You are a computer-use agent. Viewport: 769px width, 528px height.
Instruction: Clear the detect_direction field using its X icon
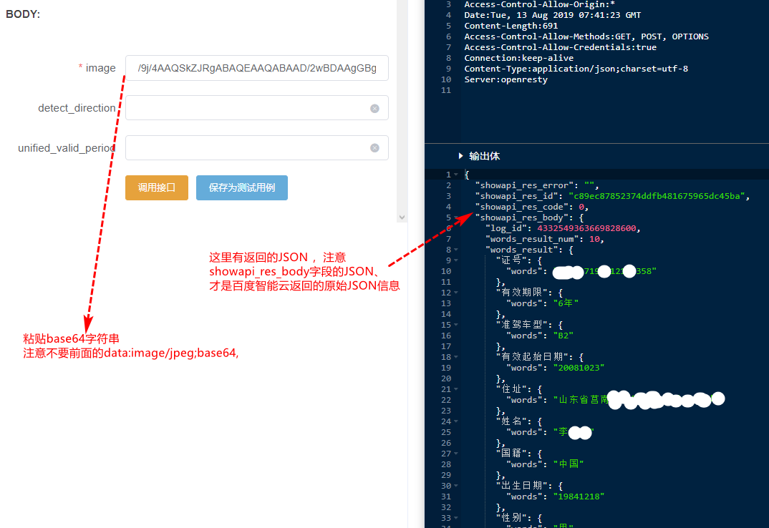[374, 108]
